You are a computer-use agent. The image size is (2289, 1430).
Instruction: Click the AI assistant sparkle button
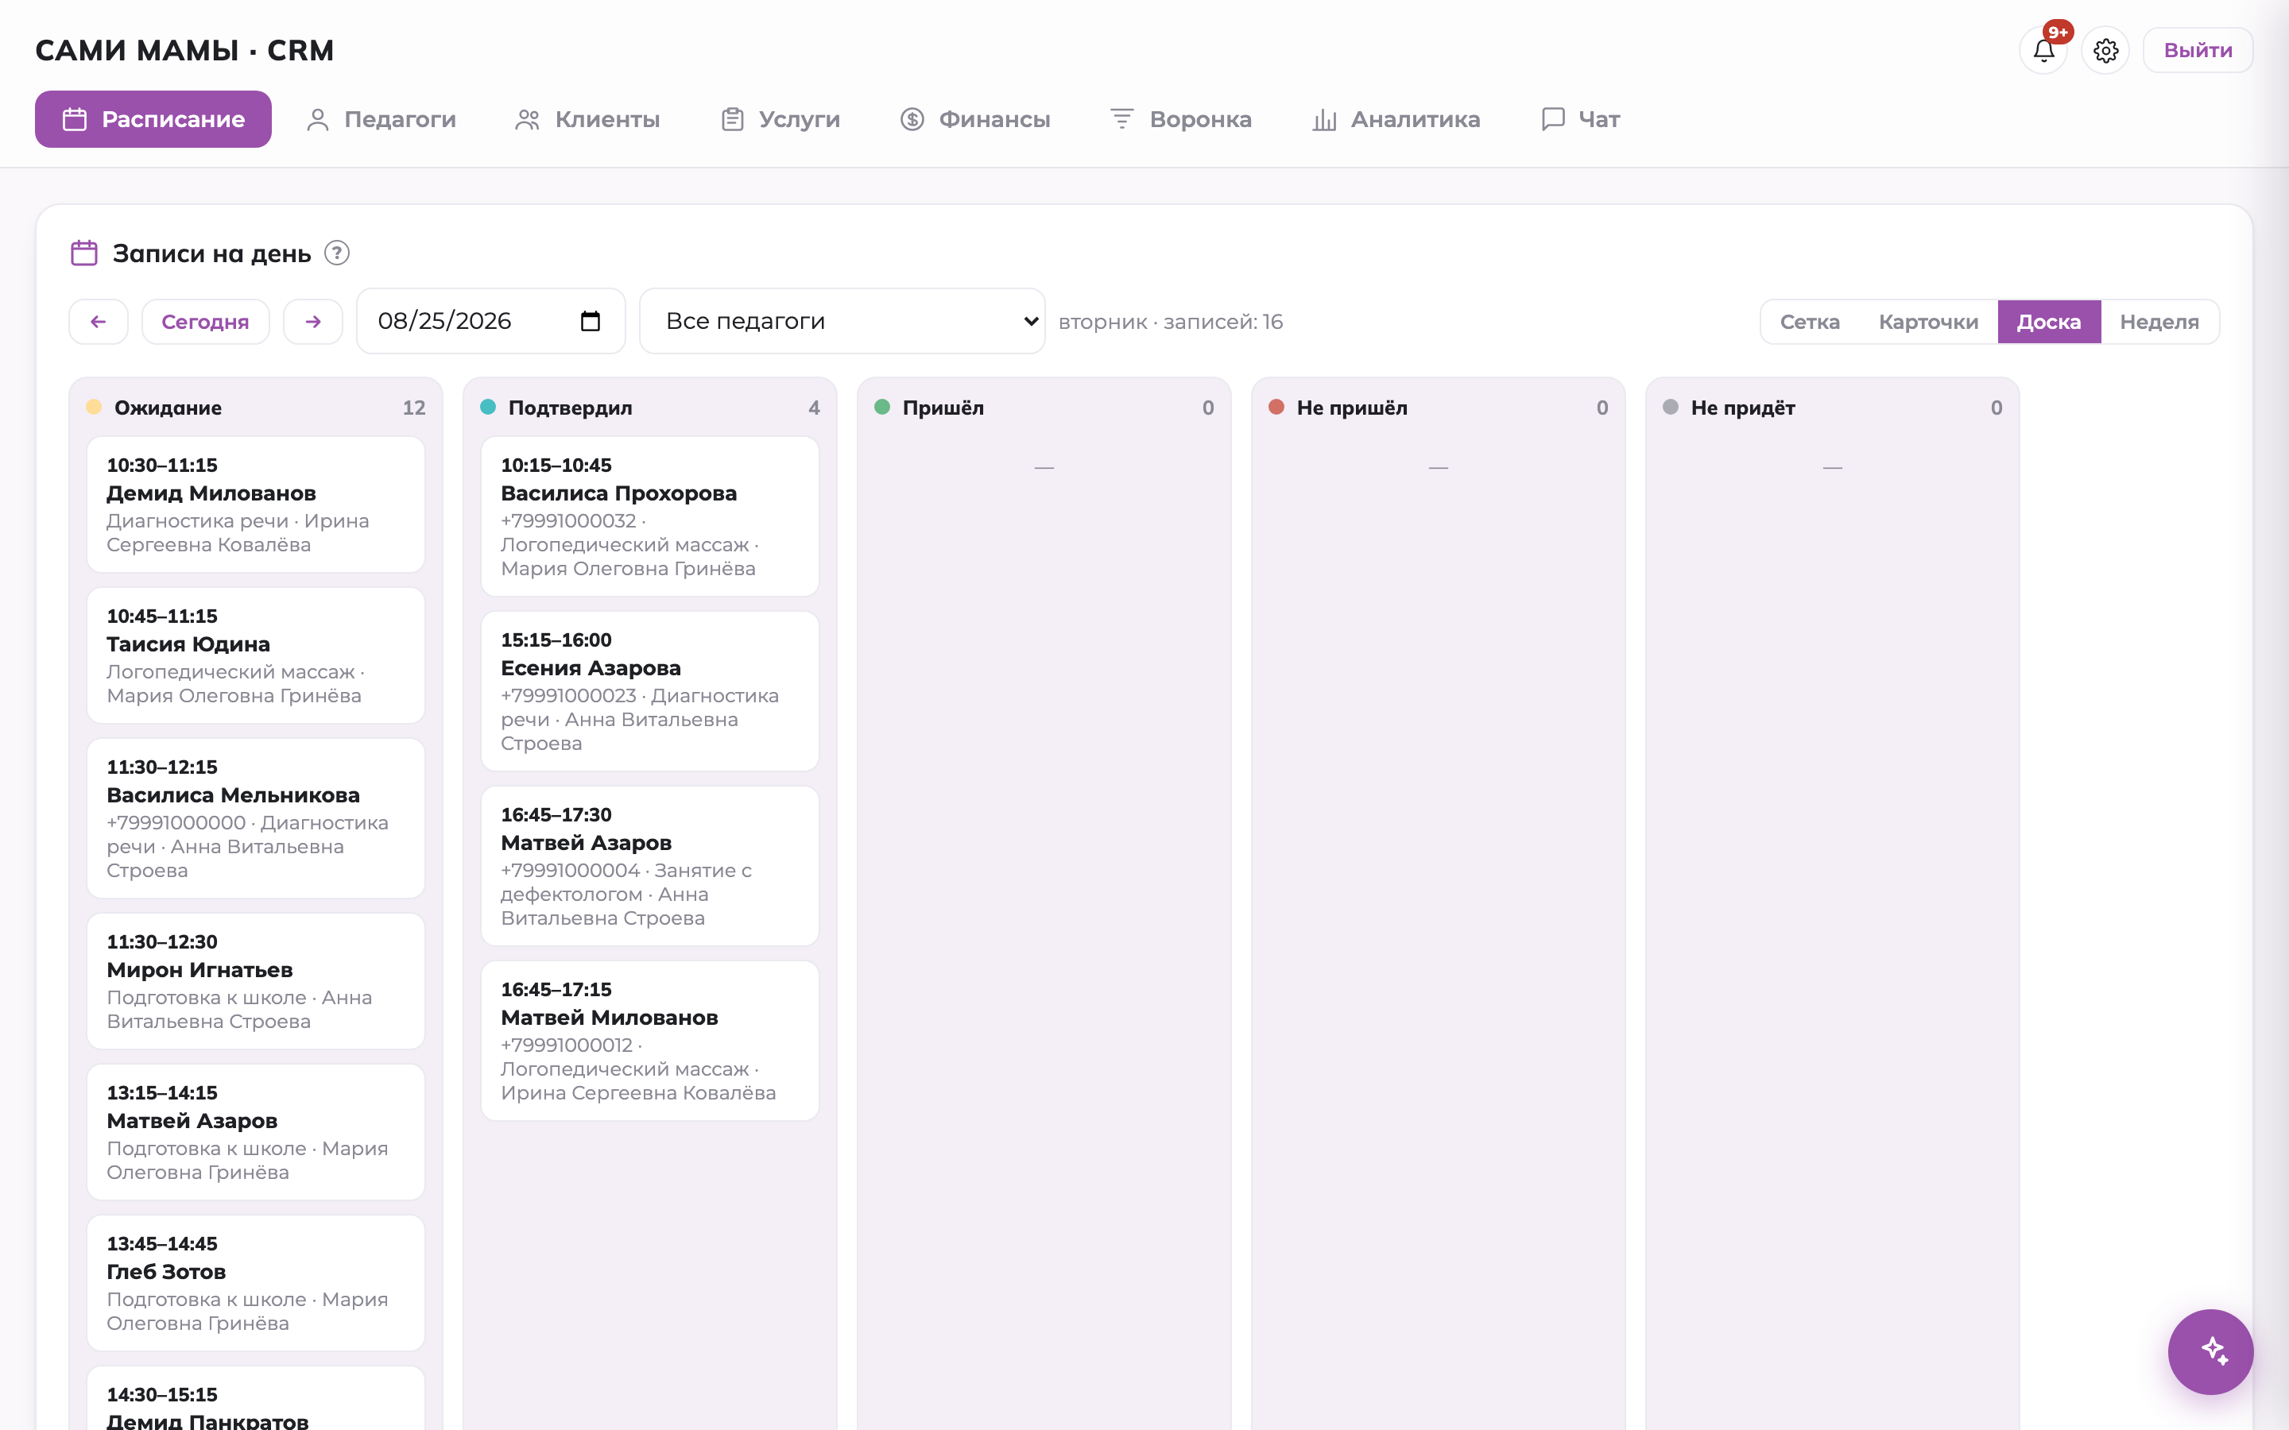pos(2210,1351)
